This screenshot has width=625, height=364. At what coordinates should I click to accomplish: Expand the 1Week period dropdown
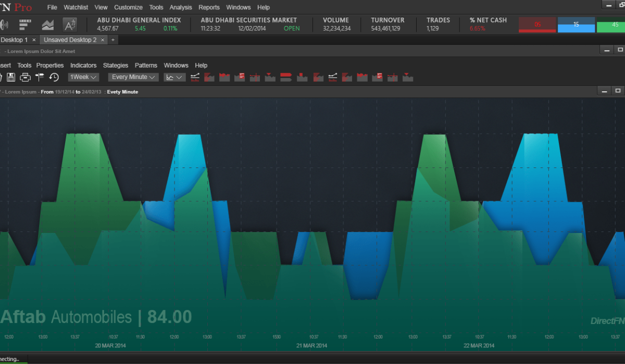coord(83,77)
